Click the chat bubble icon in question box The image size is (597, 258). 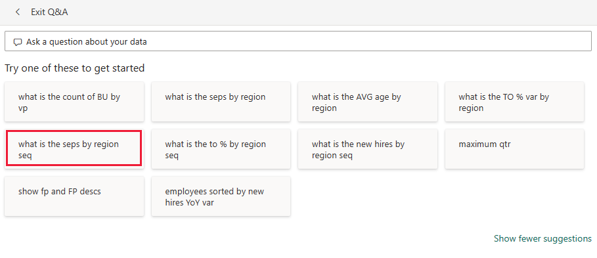(x=18, y=42)
